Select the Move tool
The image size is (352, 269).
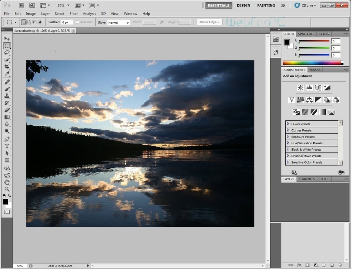(x=7, y=38)
